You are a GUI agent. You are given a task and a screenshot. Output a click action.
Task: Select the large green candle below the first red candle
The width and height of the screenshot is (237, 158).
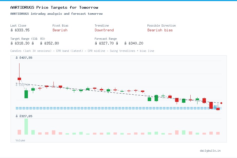click(x=26, y=94)
